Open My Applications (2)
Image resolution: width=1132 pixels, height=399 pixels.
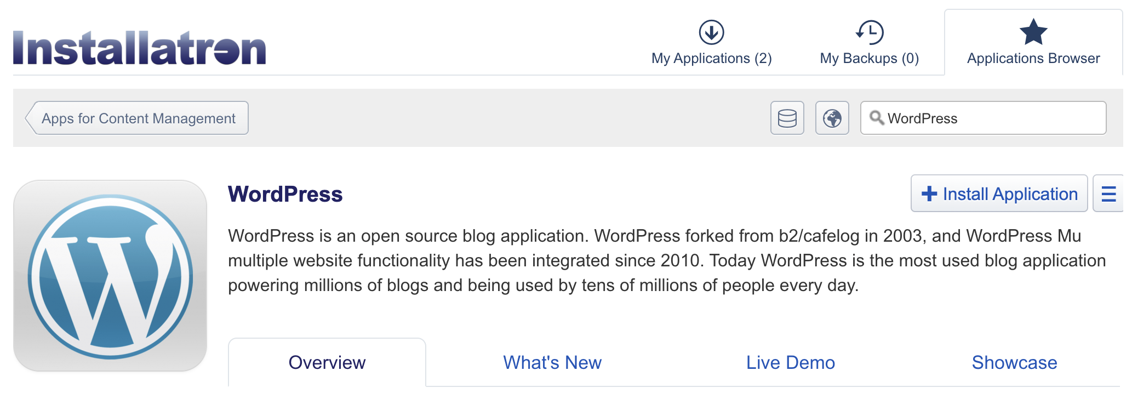click(x=711, y=58)
